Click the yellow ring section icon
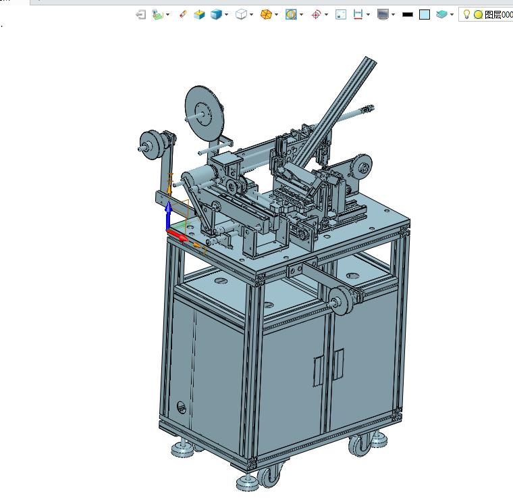This screenshot has height=500, width=513. (291, 14)
